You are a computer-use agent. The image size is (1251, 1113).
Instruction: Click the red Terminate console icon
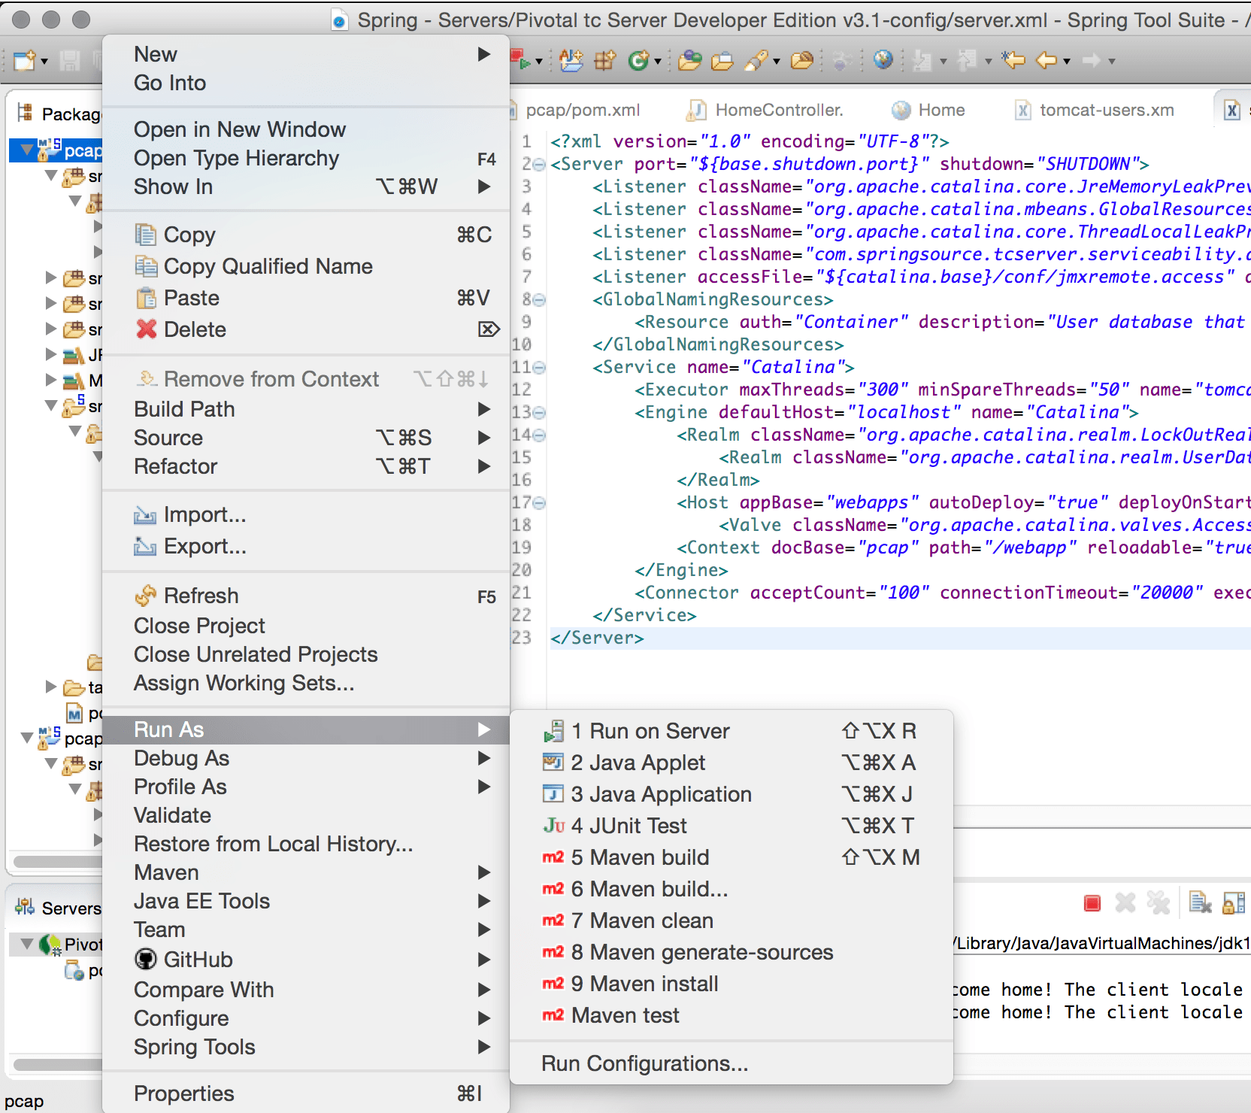pos(1092,902)
